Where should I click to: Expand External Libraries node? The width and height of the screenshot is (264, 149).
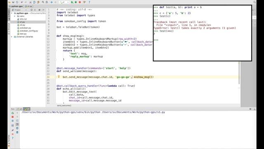pyautogui.click(x=12, y=37)
